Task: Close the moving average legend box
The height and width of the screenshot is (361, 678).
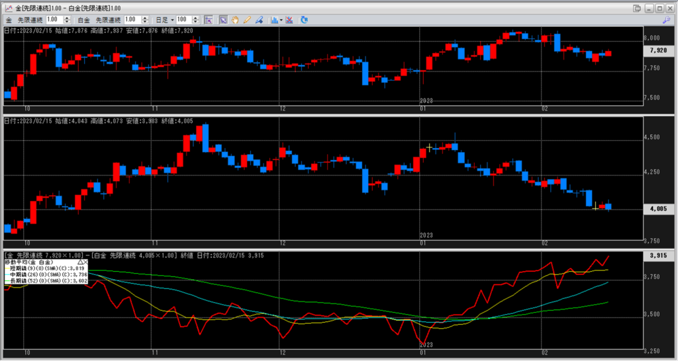Action: click(87, 262)
